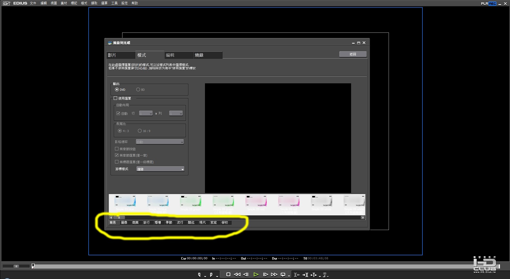Open the 文件 menu
Image resolution: width=510 pixels, height=279 pixels.
[33, 3]
